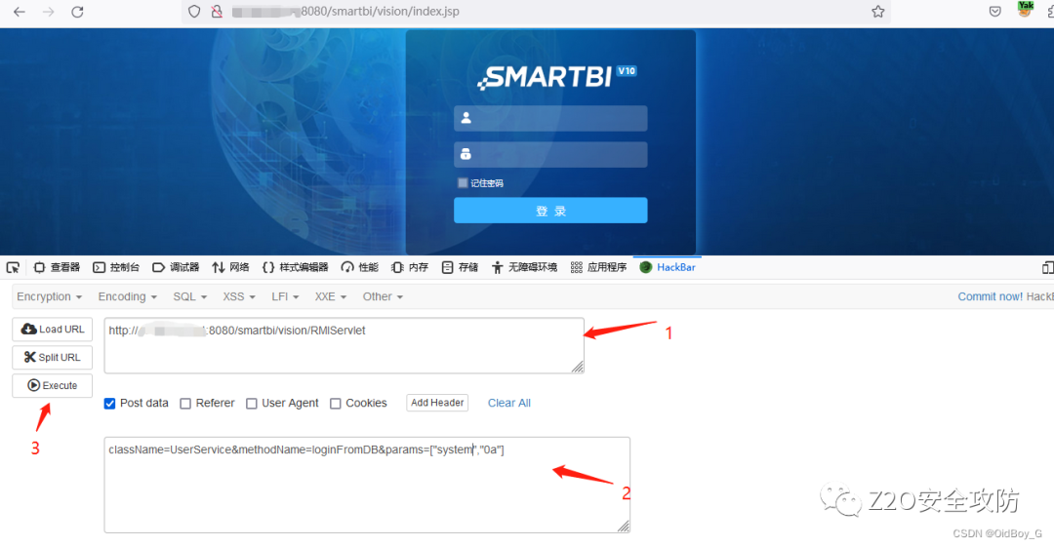Click the Yak extension icon
This screenshot has width=1054, height=547.
1025,10
